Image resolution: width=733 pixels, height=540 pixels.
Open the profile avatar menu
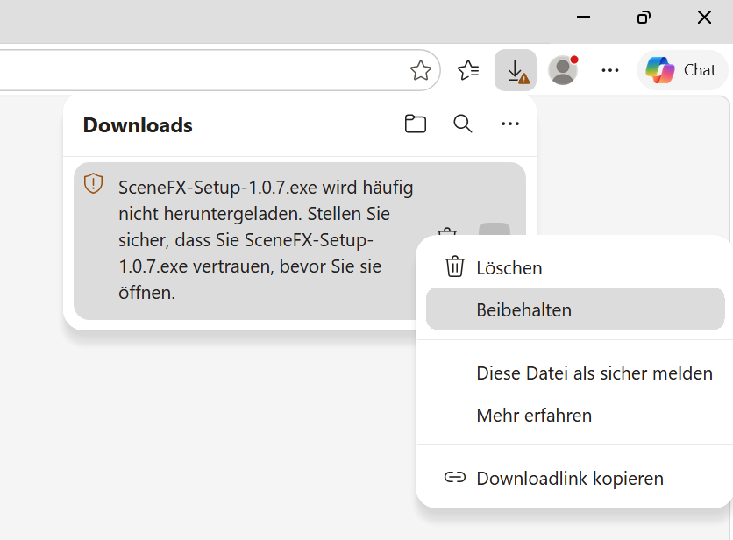(563, 70)
